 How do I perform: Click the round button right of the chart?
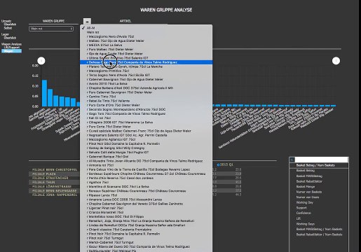coord(336,61)
